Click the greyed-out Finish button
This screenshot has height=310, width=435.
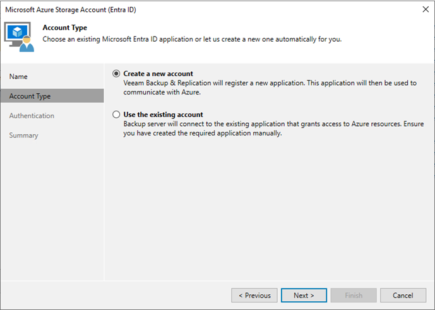(x=354, y=295)
